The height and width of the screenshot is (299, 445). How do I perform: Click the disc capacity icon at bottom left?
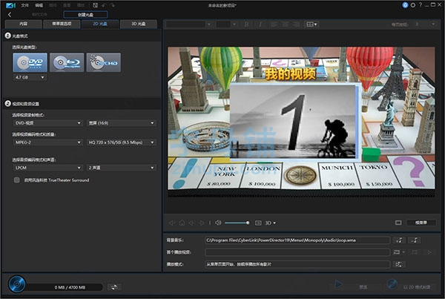(x=17, y=284)
